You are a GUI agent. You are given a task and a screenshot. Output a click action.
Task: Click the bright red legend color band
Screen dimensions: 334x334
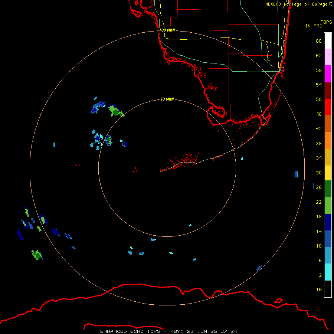[328, 107]
